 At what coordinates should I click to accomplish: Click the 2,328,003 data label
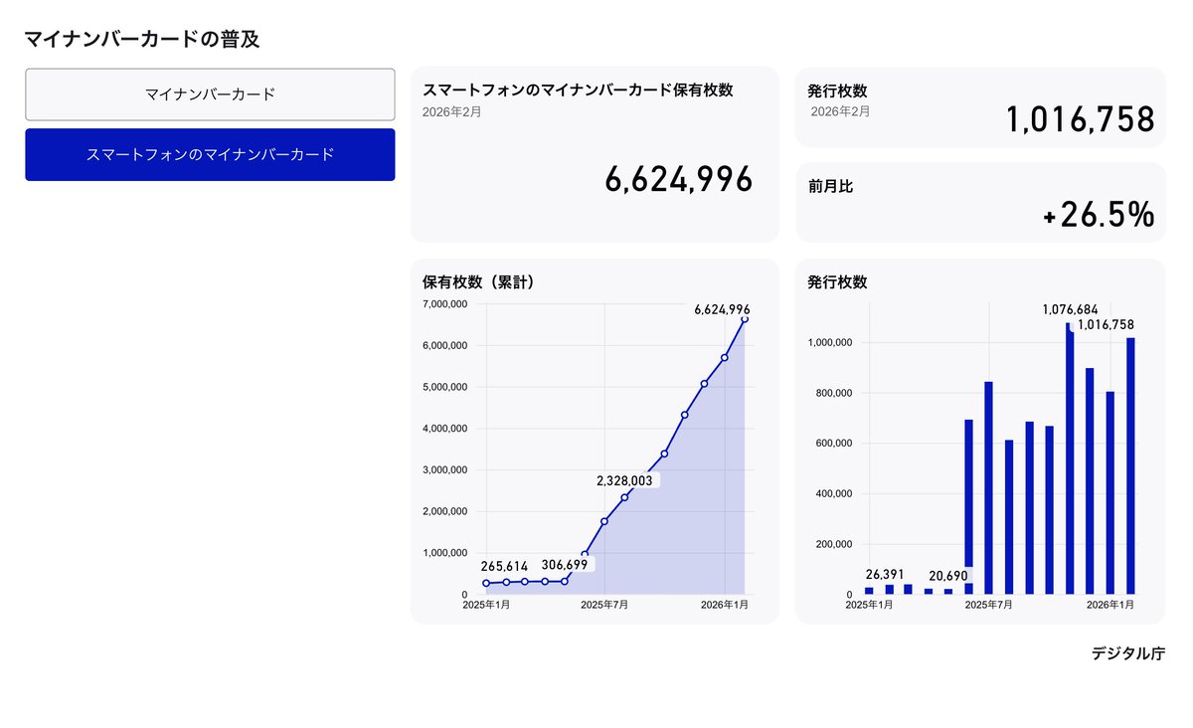[x=625, y=480]
